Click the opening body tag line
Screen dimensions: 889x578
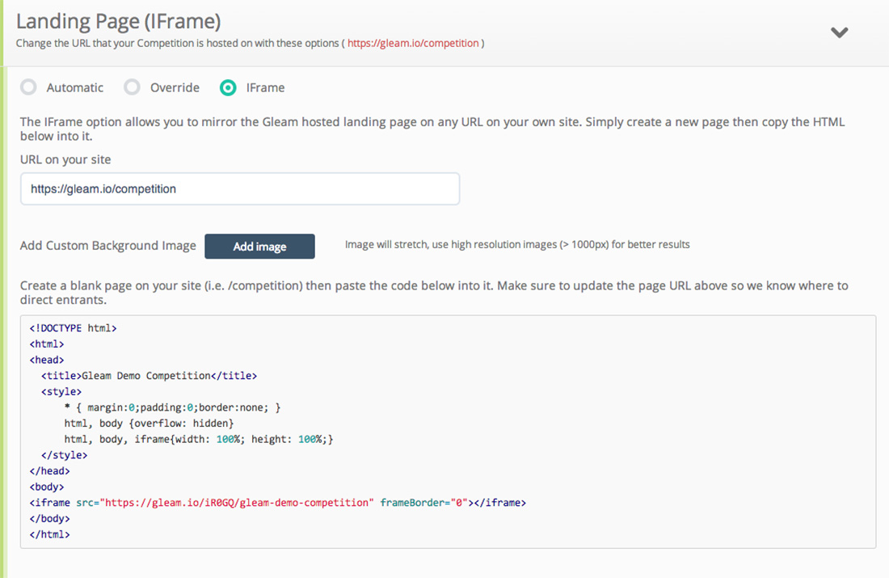(47, 487)
